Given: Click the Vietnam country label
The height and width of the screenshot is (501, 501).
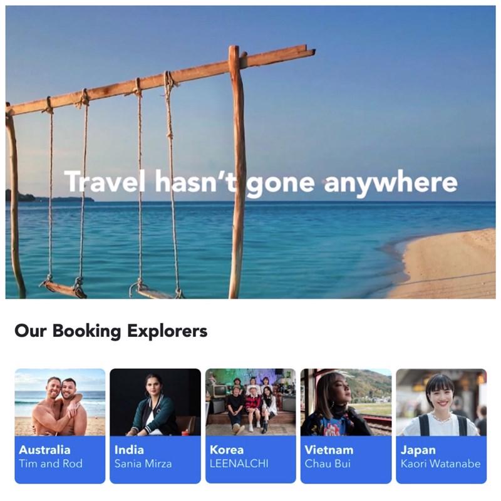Looking at the screenshot, I should click(x=329, y=450).
